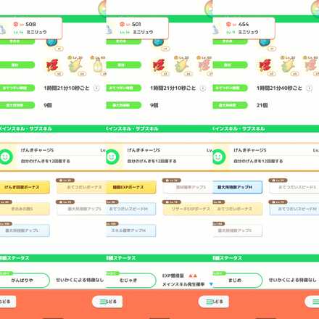
Task: Tap the info icon in the Lv 501 panel
Action: [x=203, y=88]
